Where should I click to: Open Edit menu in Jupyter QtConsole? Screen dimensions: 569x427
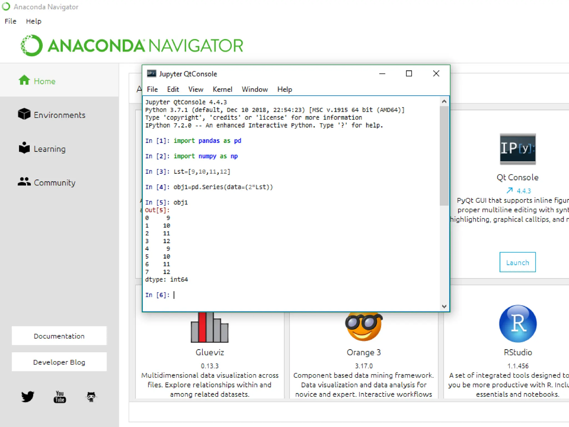[x=173, y=89]
